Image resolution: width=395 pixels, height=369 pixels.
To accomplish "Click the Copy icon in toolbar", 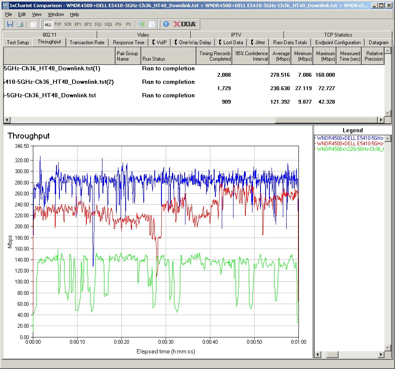I will pyautogui.click(x=33, y=24).
